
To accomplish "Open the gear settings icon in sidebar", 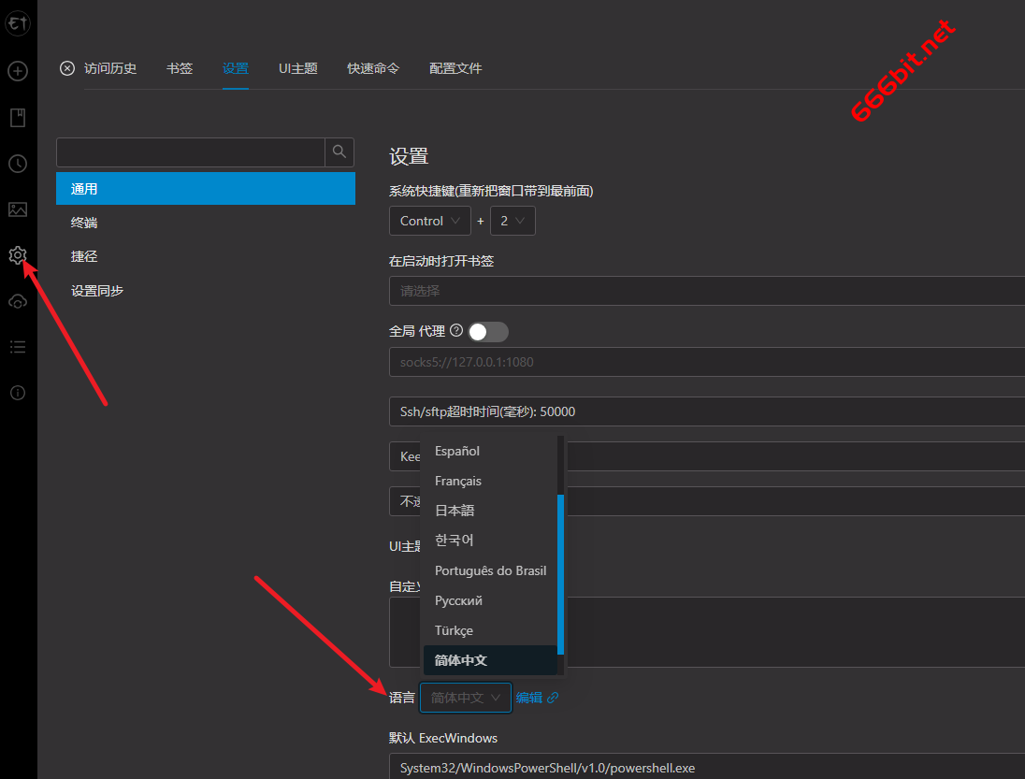I will click(18, 255).
